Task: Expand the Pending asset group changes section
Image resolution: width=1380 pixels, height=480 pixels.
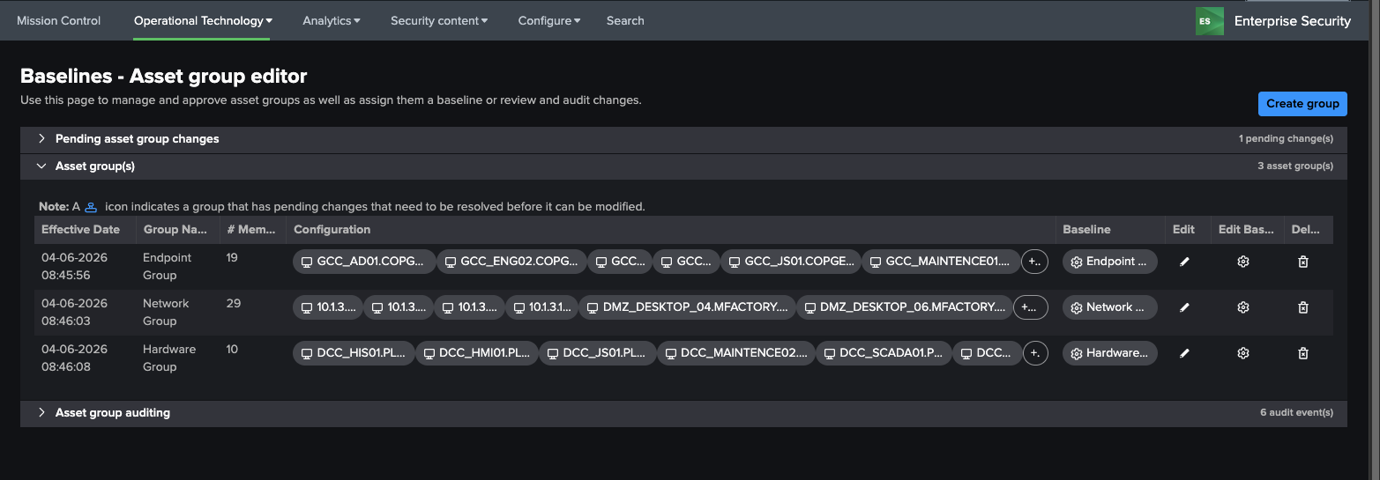Action: click(41, 138)
